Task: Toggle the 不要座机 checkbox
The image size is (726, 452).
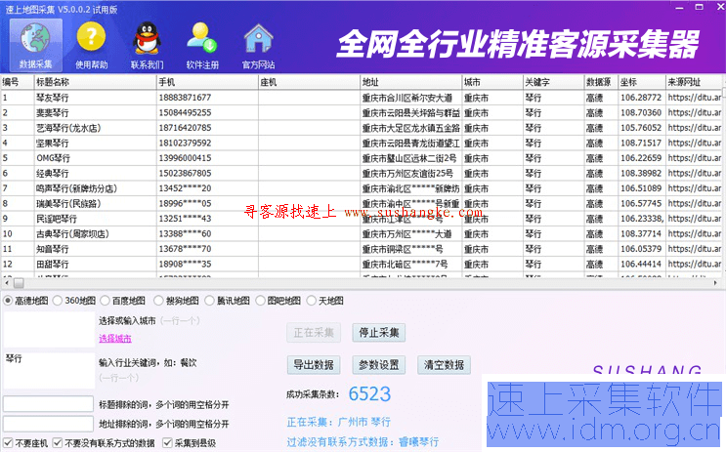Action: 8,443
